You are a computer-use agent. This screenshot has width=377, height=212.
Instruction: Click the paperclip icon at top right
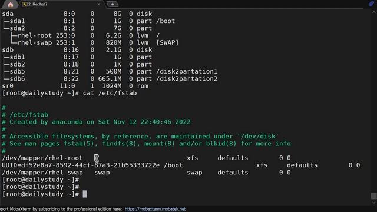click(x=371, y=4)
